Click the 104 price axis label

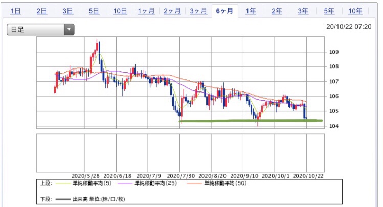pyautogui.click(x=334, y=126)
